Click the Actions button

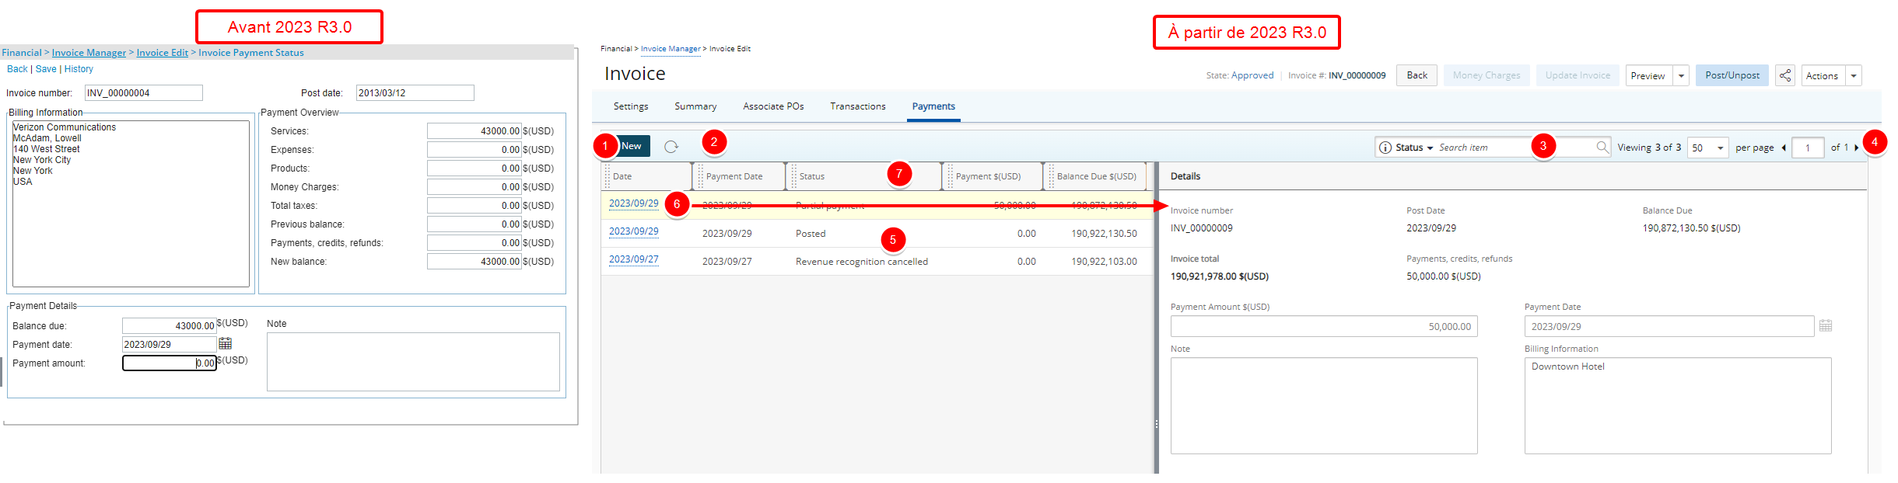[1823, 75]
